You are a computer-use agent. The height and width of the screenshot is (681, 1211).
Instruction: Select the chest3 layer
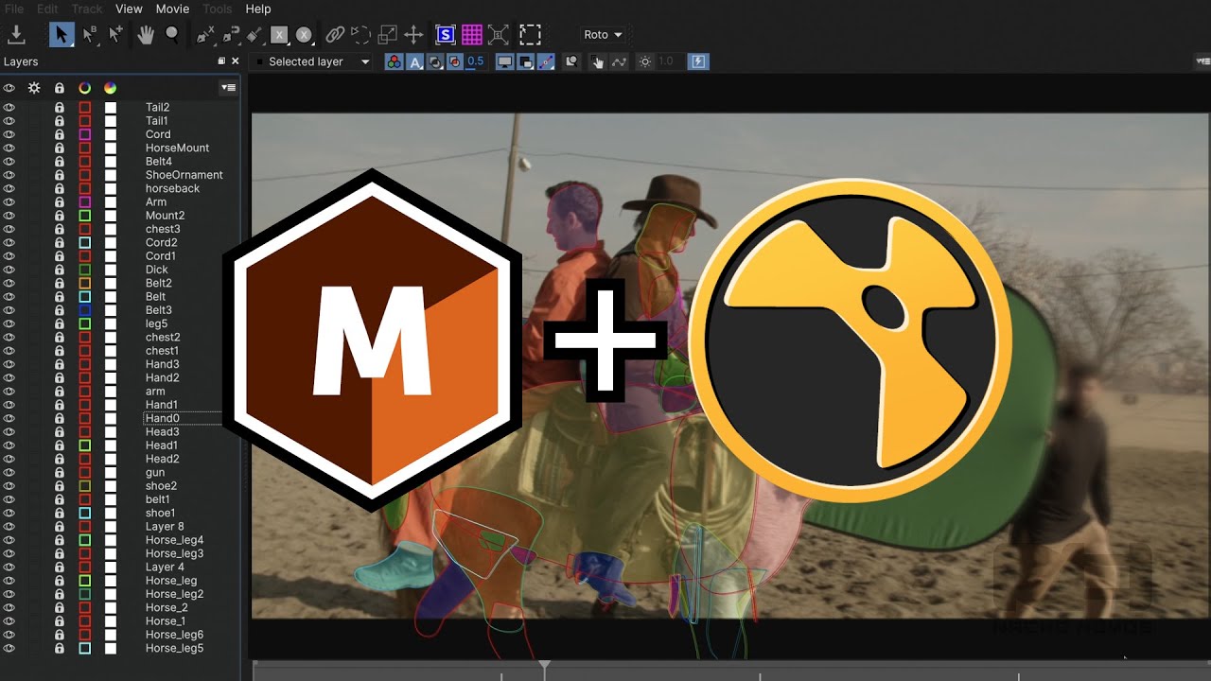point(163,230)
